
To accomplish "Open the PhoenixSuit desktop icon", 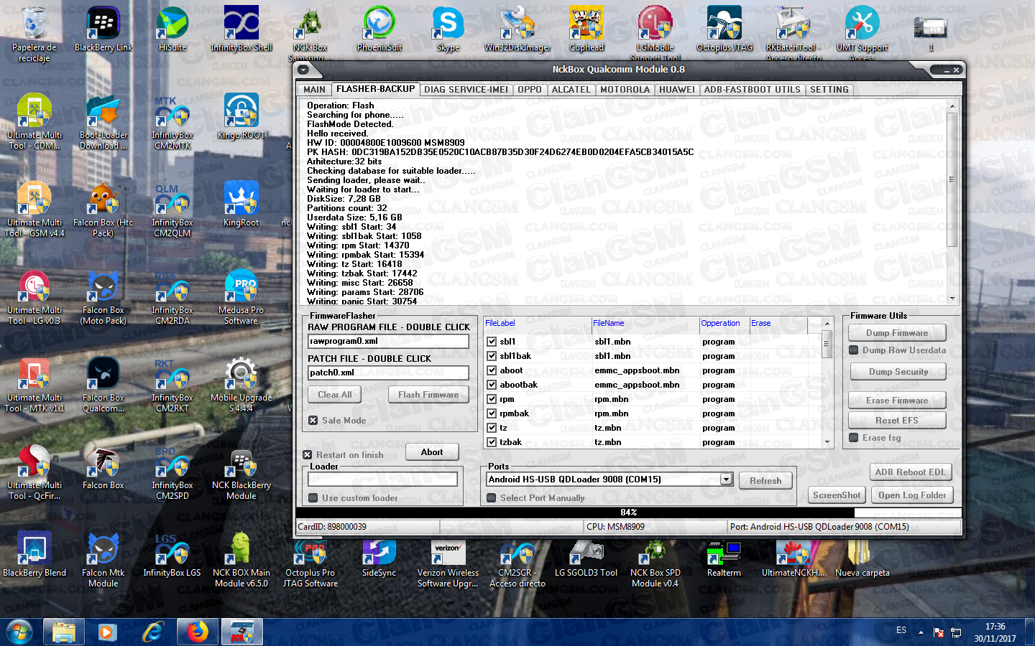I will click(x=379, y=30).
